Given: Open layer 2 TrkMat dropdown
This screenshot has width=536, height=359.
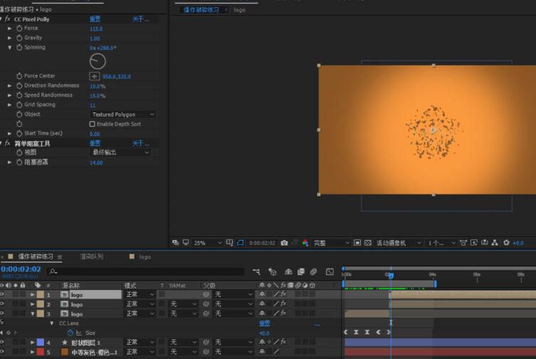Looking at the screenshot, I should (x=183, y=304).
